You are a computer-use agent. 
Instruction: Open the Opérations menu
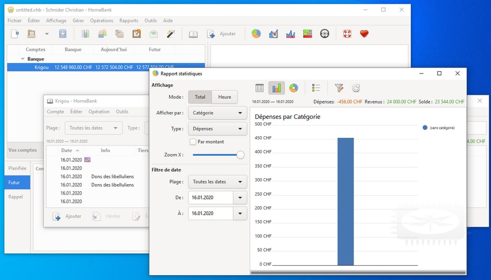click(x=101, y=21)
